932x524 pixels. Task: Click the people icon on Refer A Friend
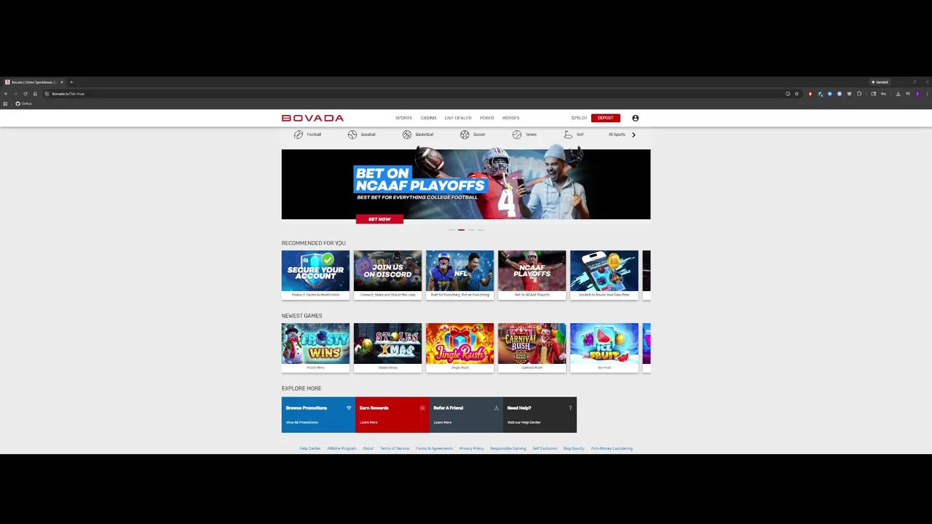coord(496,408)
